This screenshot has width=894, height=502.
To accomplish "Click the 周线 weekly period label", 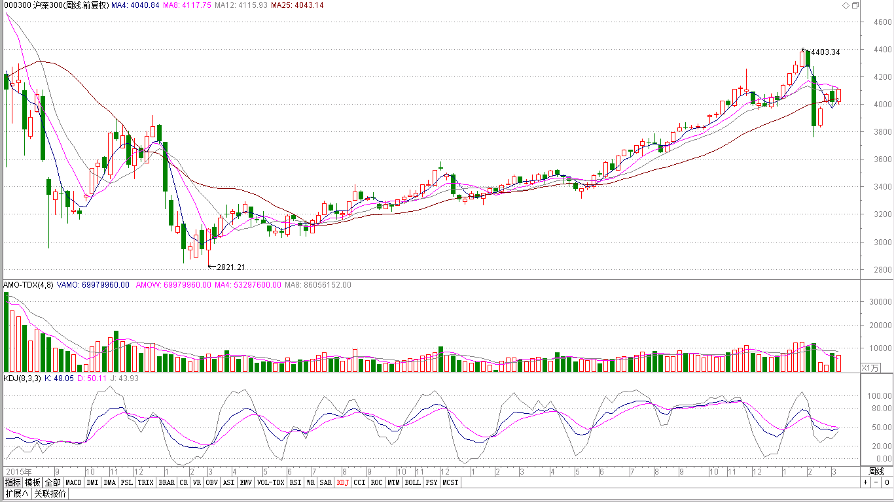I will pyautogui.click(x=876, y=471).
